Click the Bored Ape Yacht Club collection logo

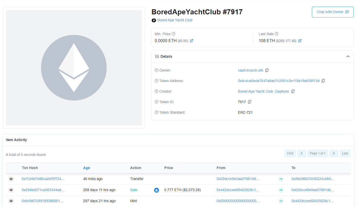[154, 20]
